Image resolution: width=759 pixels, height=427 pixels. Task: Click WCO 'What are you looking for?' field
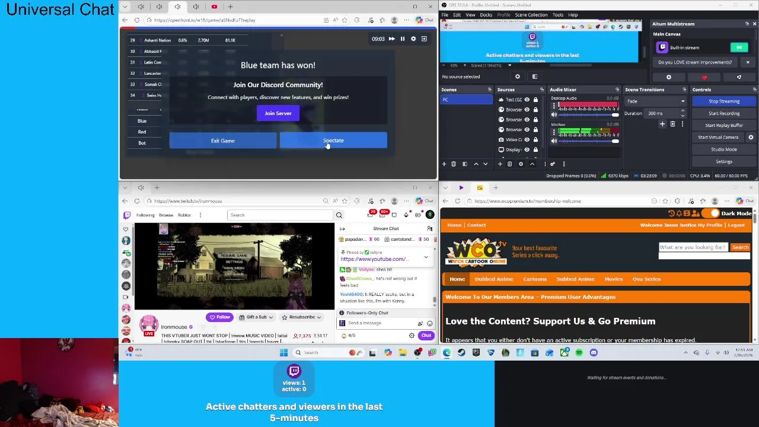click(x=694, y=247)
